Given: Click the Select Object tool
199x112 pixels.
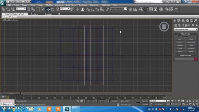Looking at the screenshot, I should (x=28, y=9).
